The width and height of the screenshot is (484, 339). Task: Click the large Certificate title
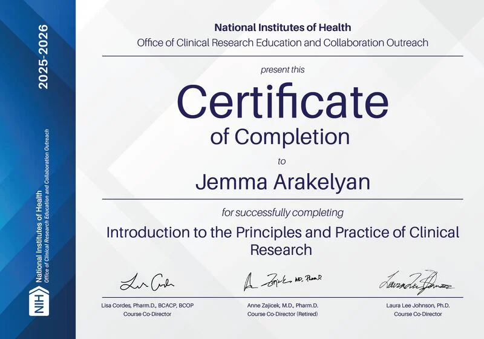click(x=283, y=101)
